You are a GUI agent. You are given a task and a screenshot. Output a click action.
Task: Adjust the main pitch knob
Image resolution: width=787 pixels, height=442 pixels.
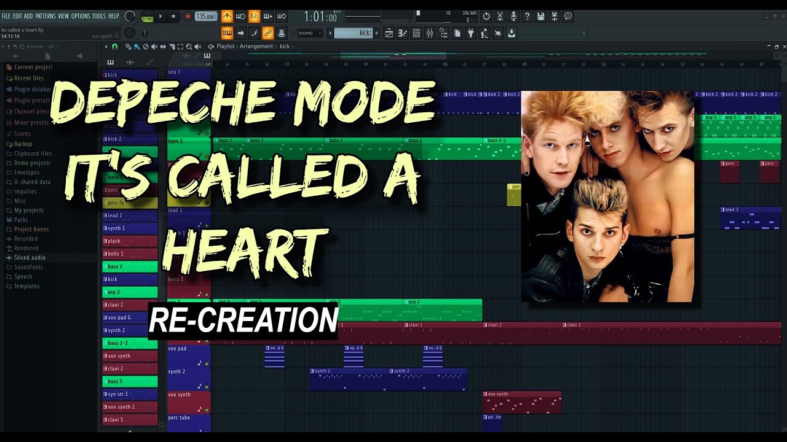pos(130,33)
